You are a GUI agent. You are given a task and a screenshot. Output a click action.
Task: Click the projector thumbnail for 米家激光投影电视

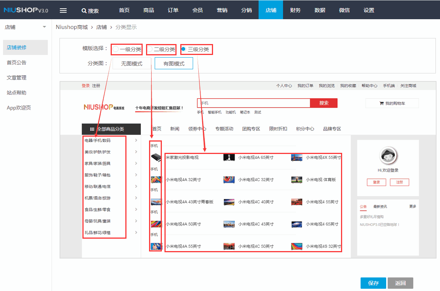click(x=156, y=157)
